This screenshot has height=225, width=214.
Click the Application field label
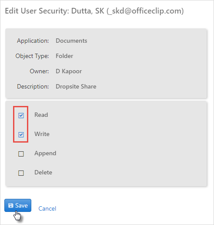click(33, 41)
